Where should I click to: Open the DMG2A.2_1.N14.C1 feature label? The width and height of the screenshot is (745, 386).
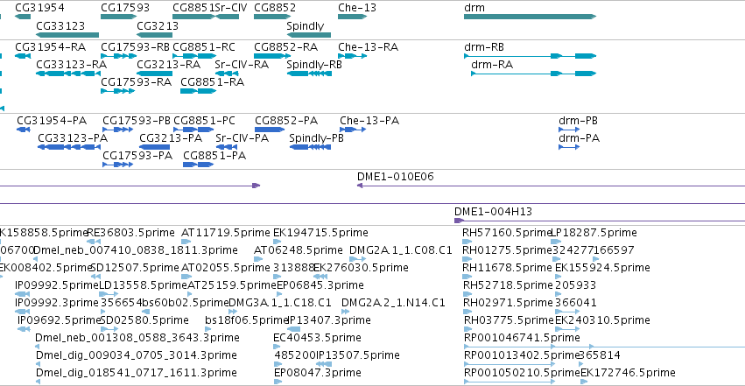pos(393,303)
